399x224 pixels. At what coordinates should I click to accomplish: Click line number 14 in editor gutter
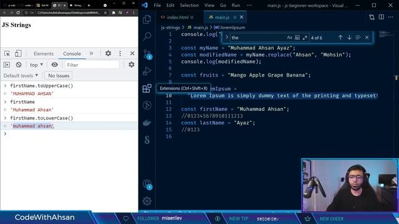(169, 123)
